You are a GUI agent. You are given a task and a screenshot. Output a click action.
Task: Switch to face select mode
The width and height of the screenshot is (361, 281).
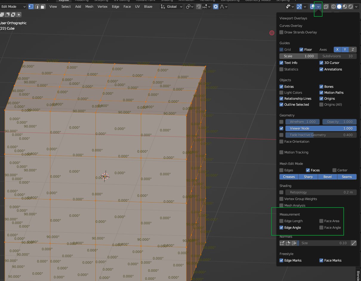point(43,7)
